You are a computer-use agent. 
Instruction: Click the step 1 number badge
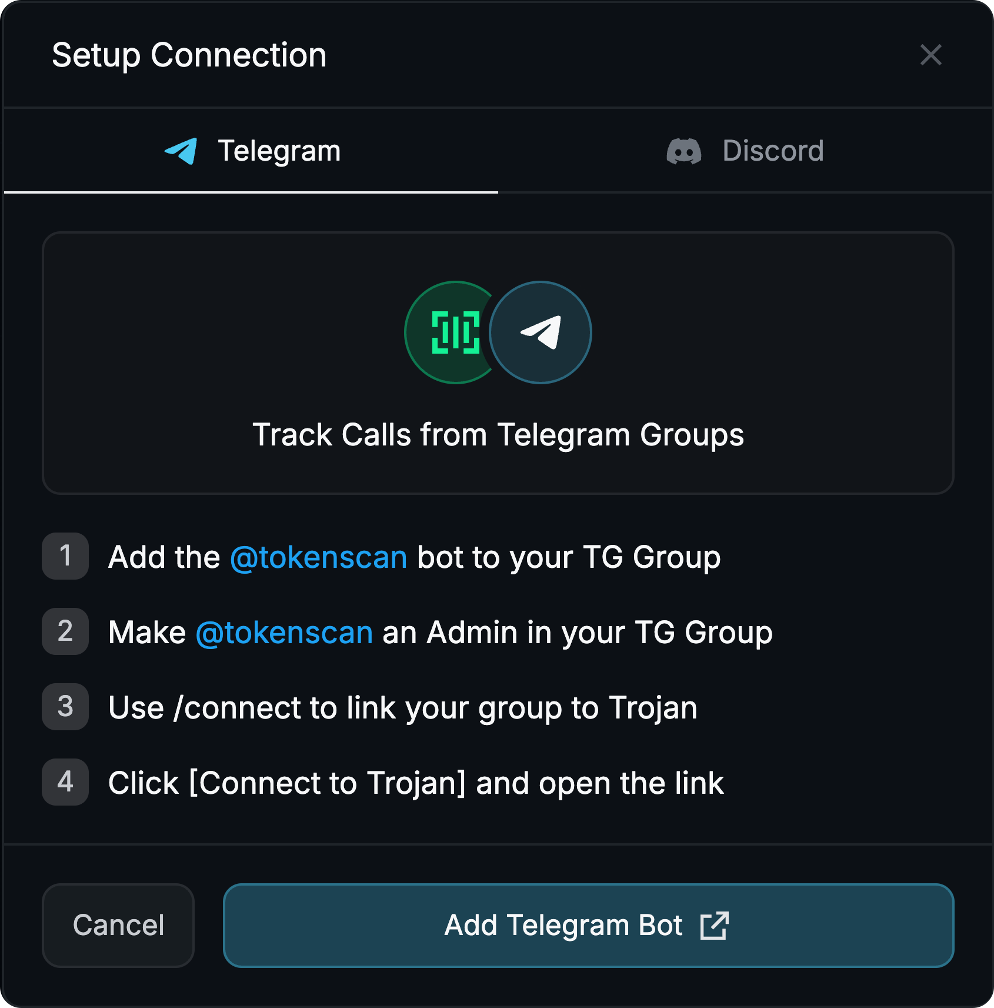(65, 557)
